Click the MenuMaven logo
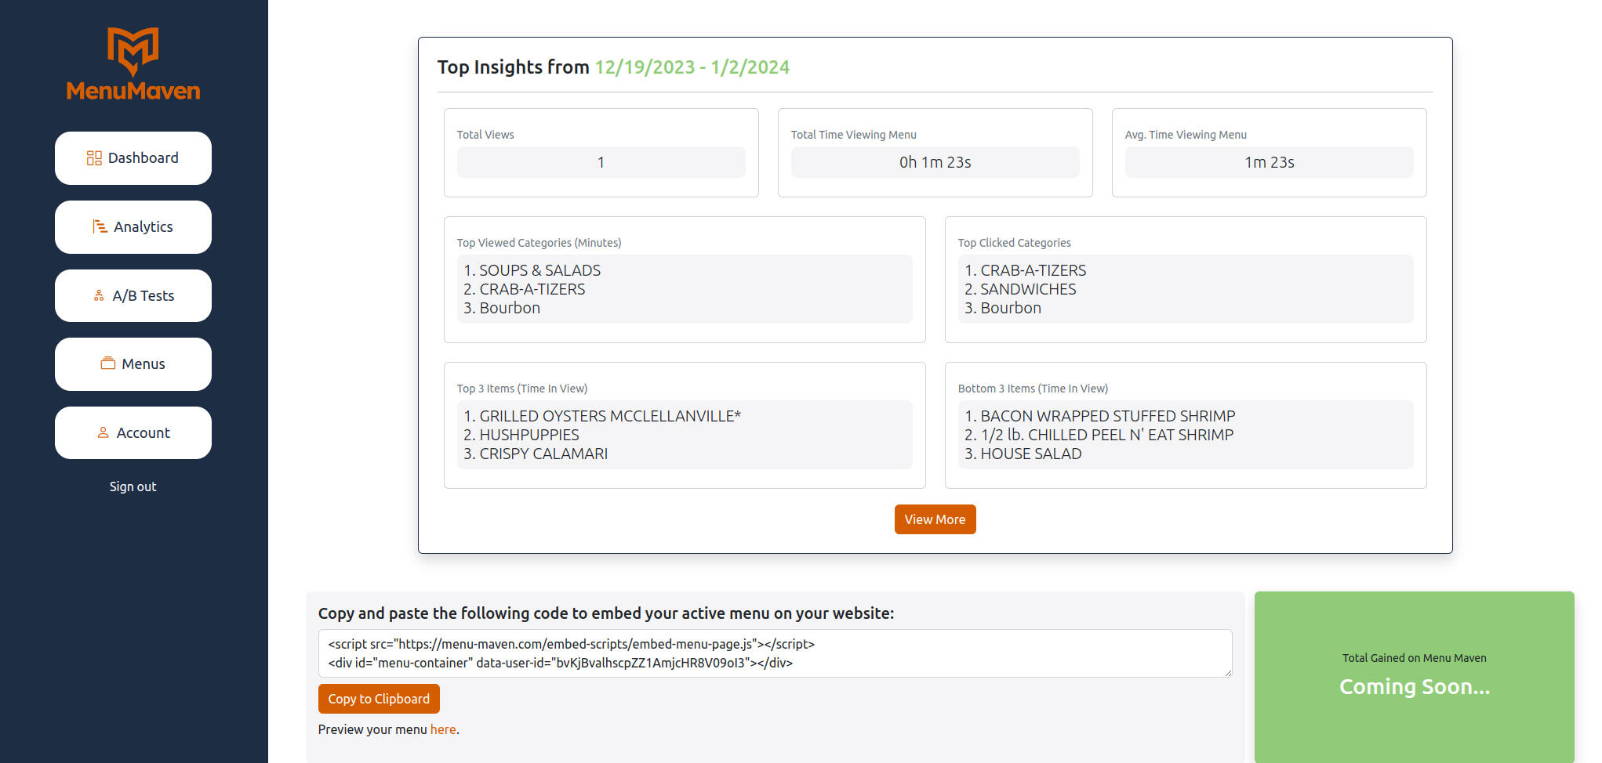This screenshot has width=1602, height=763. (133, 64)
